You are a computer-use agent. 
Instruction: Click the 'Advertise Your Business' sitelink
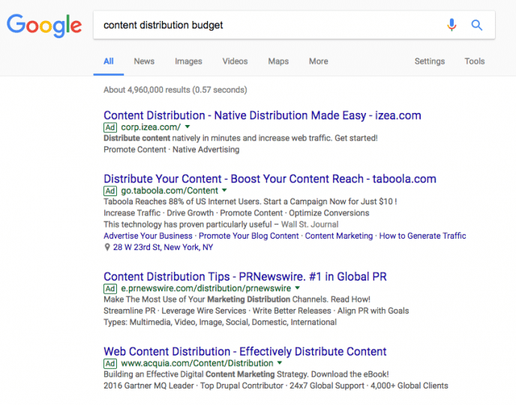pyautogui.click(x=148, y=236)
